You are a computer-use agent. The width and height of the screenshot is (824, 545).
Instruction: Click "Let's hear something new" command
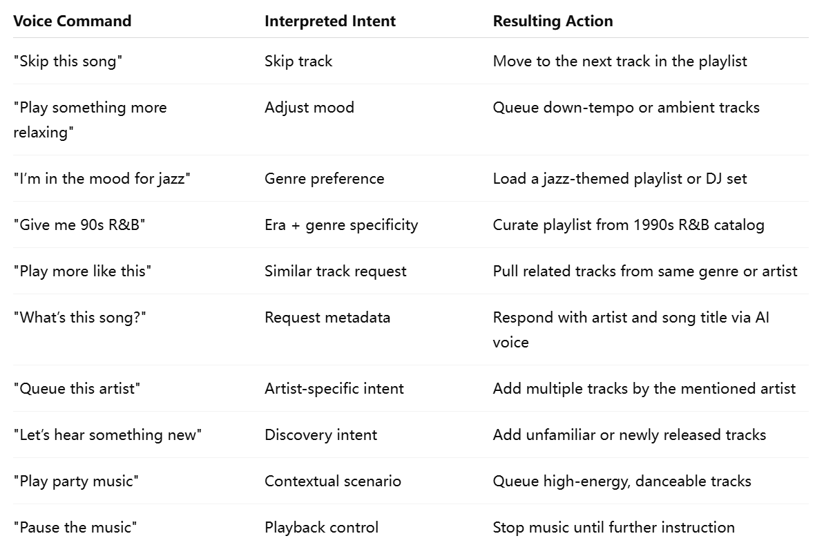[107, 435]
